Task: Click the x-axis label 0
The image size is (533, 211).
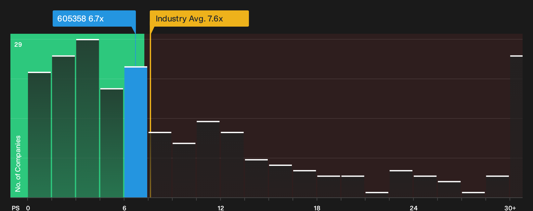Action: (x=28, y=208)
